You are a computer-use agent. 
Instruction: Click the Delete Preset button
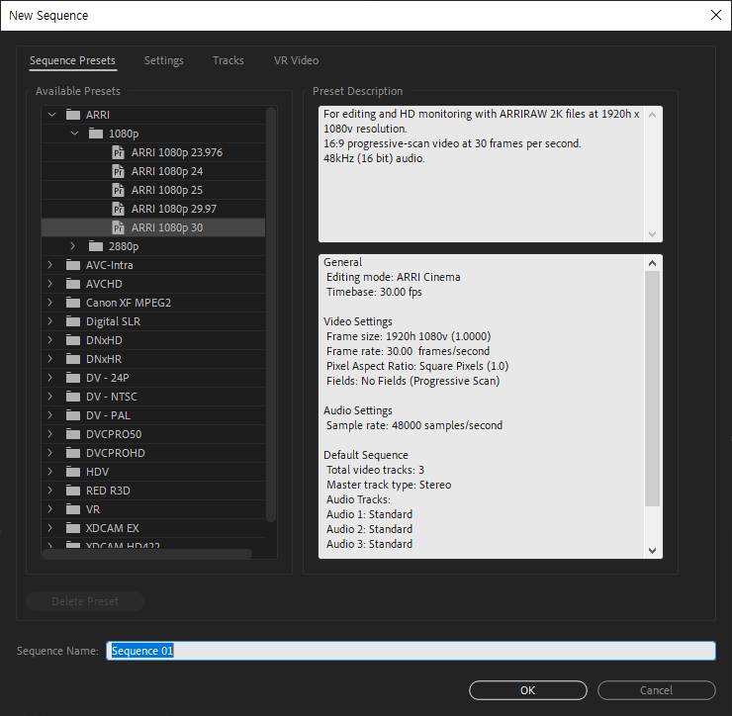85,601
